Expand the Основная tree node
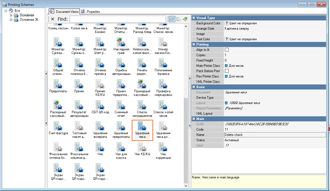 coord(11,15)
